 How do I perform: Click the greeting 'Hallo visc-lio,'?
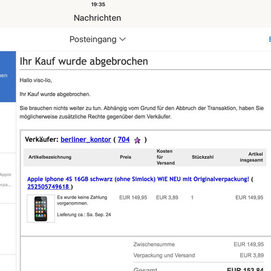[x=36, y=80]
